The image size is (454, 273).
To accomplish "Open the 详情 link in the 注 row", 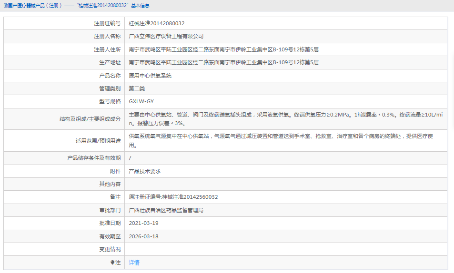I will (x=134, y=263).
